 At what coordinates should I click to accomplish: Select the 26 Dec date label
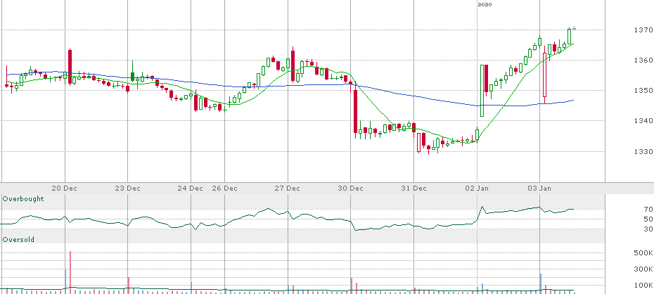(x=225, y=188)
